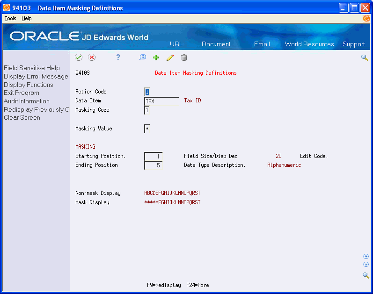Image resolution: width=373 pixels, height=294 pixels.
Task: Click the red Data Item Masking Definitions heading
Action: [196, 73]
